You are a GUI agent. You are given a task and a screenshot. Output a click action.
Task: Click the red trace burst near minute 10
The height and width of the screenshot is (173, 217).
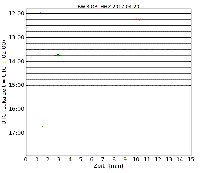tap(138, 19)
